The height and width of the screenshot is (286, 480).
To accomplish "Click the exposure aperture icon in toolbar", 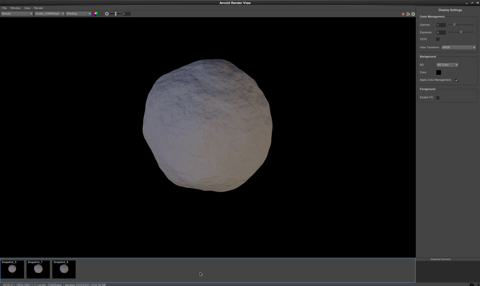I will coord(107,14).
